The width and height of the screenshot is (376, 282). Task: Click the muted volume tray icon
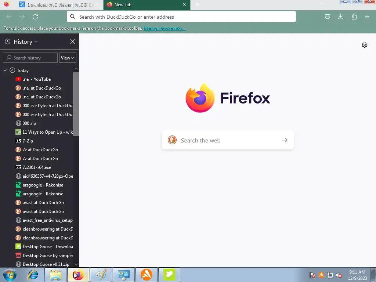pyautogui.click(x=339, y=275)
